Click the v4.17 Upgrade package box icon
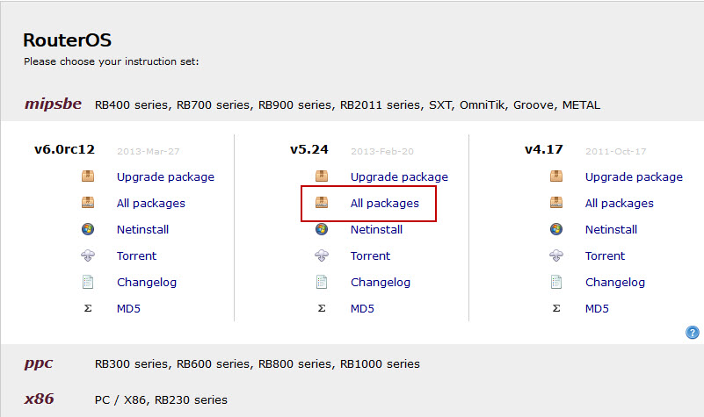 (x=556, y=176)
